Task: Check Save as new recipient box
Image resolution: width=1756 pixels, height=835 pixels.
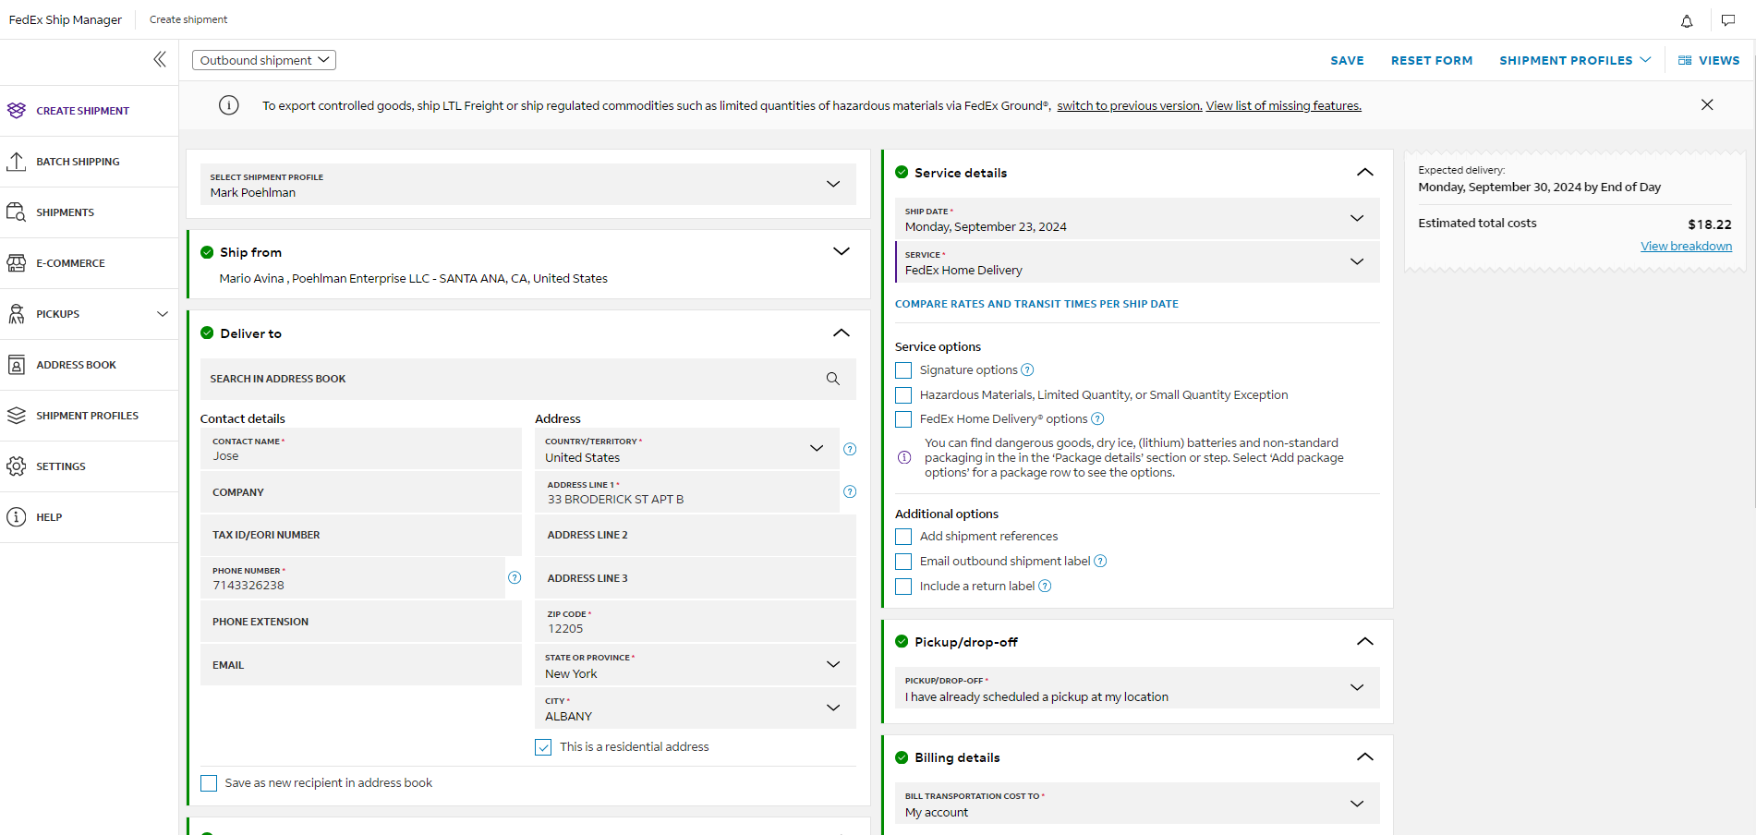Action: click(209, 783)
